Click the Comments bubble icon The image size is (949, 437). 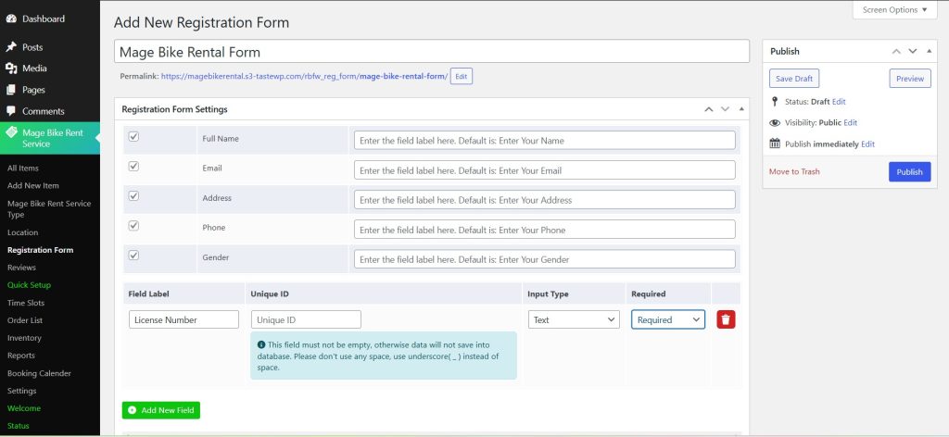(11, 111)
